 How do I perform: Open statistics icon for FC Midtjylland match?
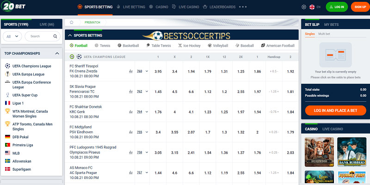pyautogui.click(x=131, y=132)
